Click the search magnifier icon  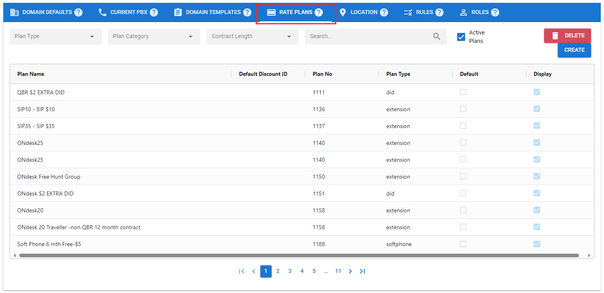(437, 37)
